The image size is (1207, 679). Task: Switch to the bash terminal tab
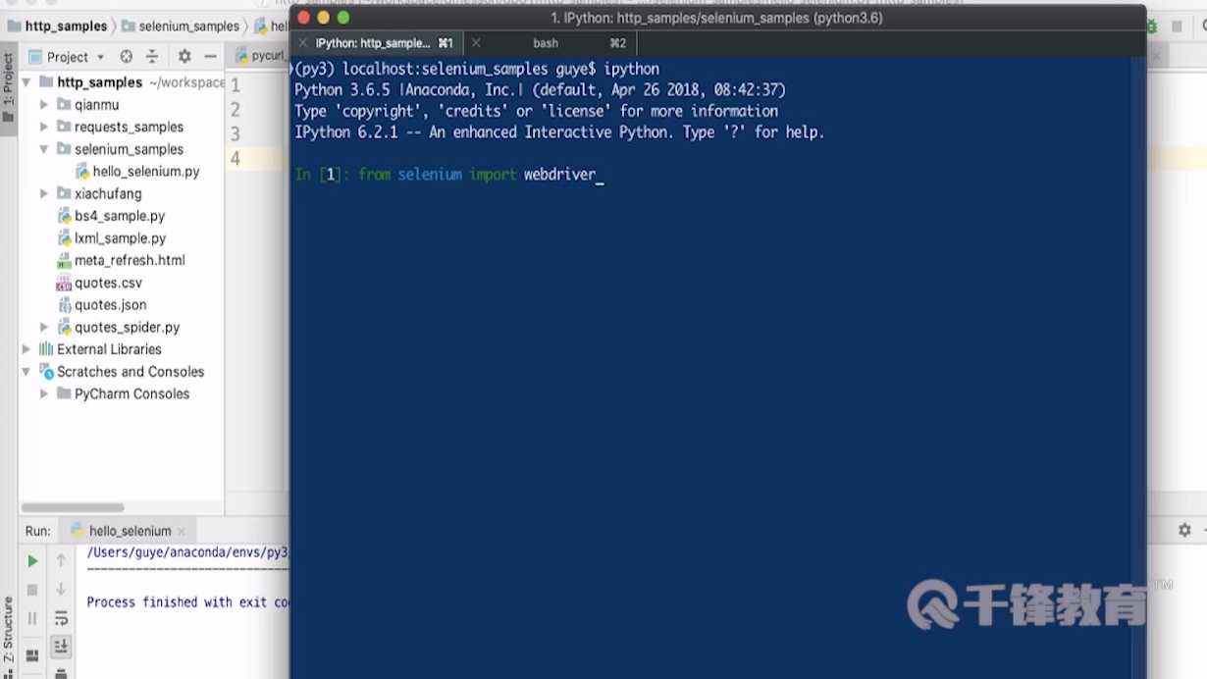(x=546, y=43)
